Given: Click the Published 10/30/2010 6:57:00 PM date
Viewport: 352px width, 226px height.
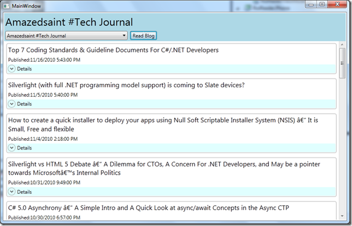Looking at the screenshot, I should coord(44,217).
